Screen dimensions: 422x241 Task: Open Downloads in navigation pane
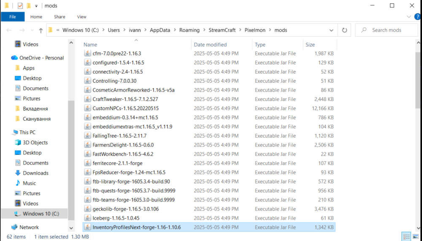[x=32, y=173]
